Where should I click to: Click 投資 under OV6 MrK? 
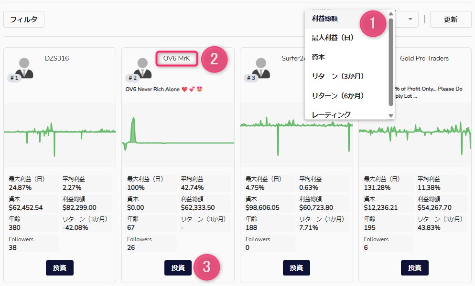tap(177, 268)
